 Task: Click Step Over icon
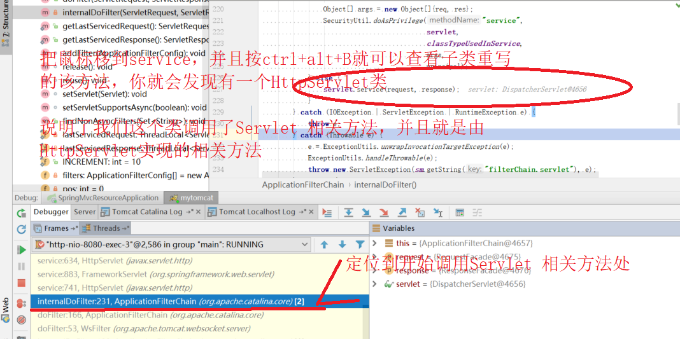tap(348, 212)
